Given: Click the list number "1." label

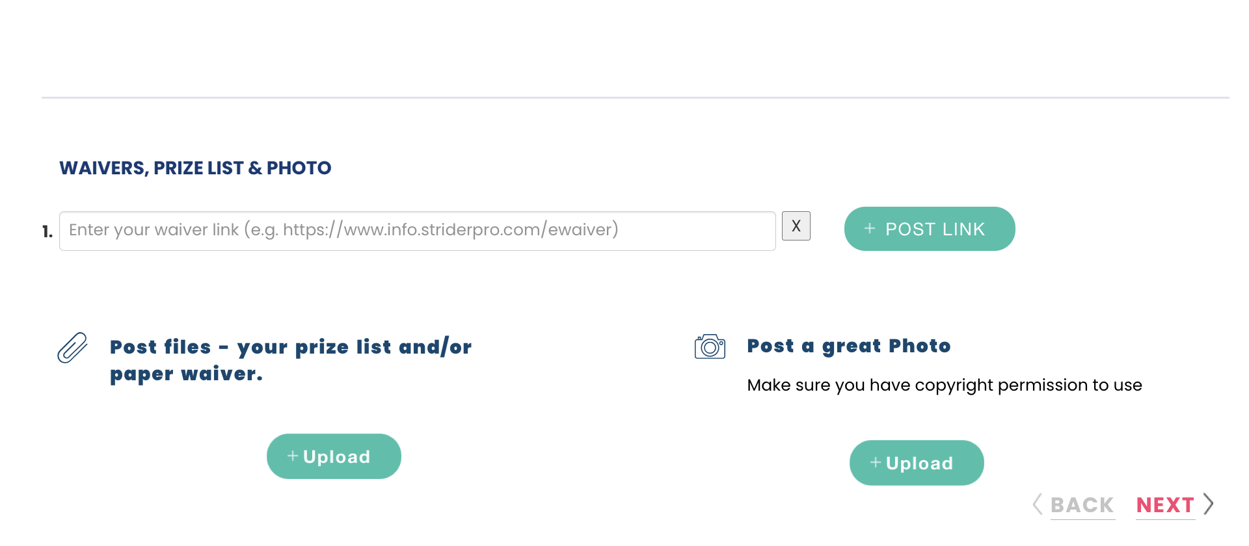Looking at the screenshot, I should [47, 231].
